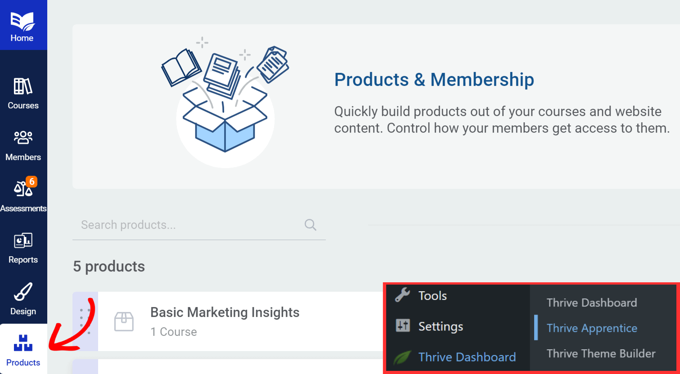680x374 pixels.
Task: Click the Products & Membership heading
Action: point(434,80)
